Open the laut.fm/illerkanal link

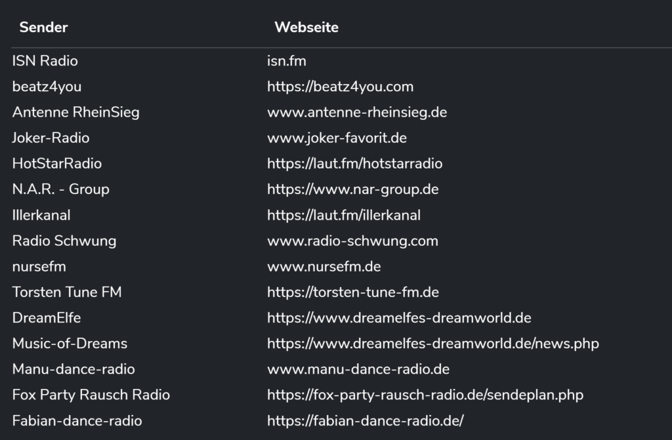(x=343, y=215)
